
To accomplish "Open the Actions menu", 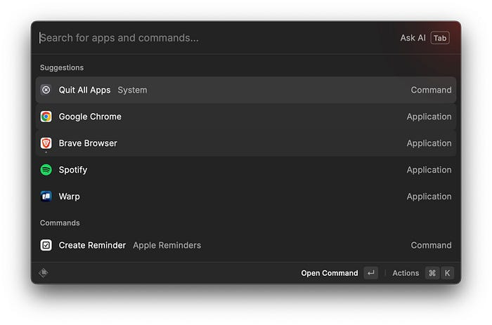I will 406,273.
